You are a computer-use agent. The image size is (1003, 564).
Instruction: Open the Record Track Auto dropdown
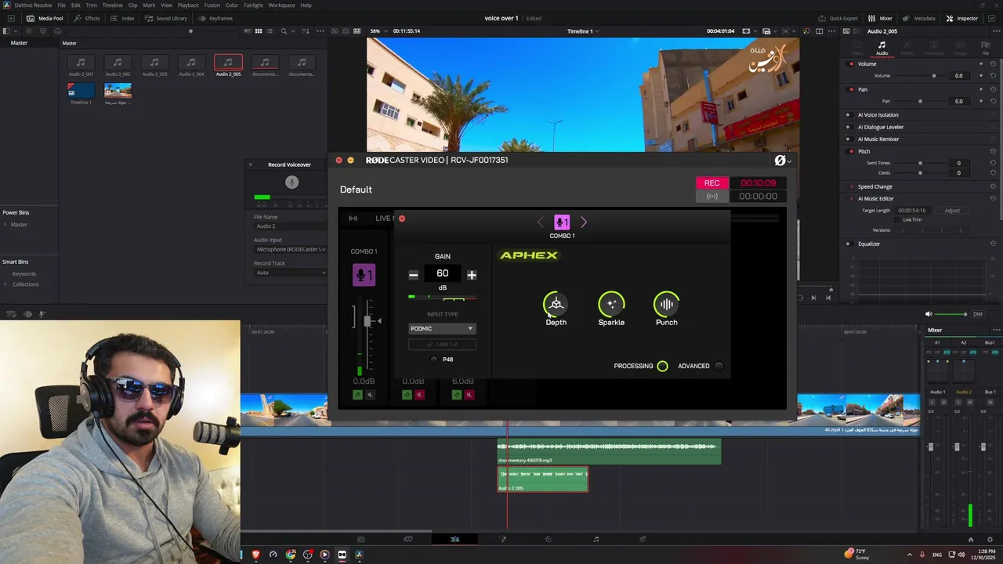(x=291, y=273)
